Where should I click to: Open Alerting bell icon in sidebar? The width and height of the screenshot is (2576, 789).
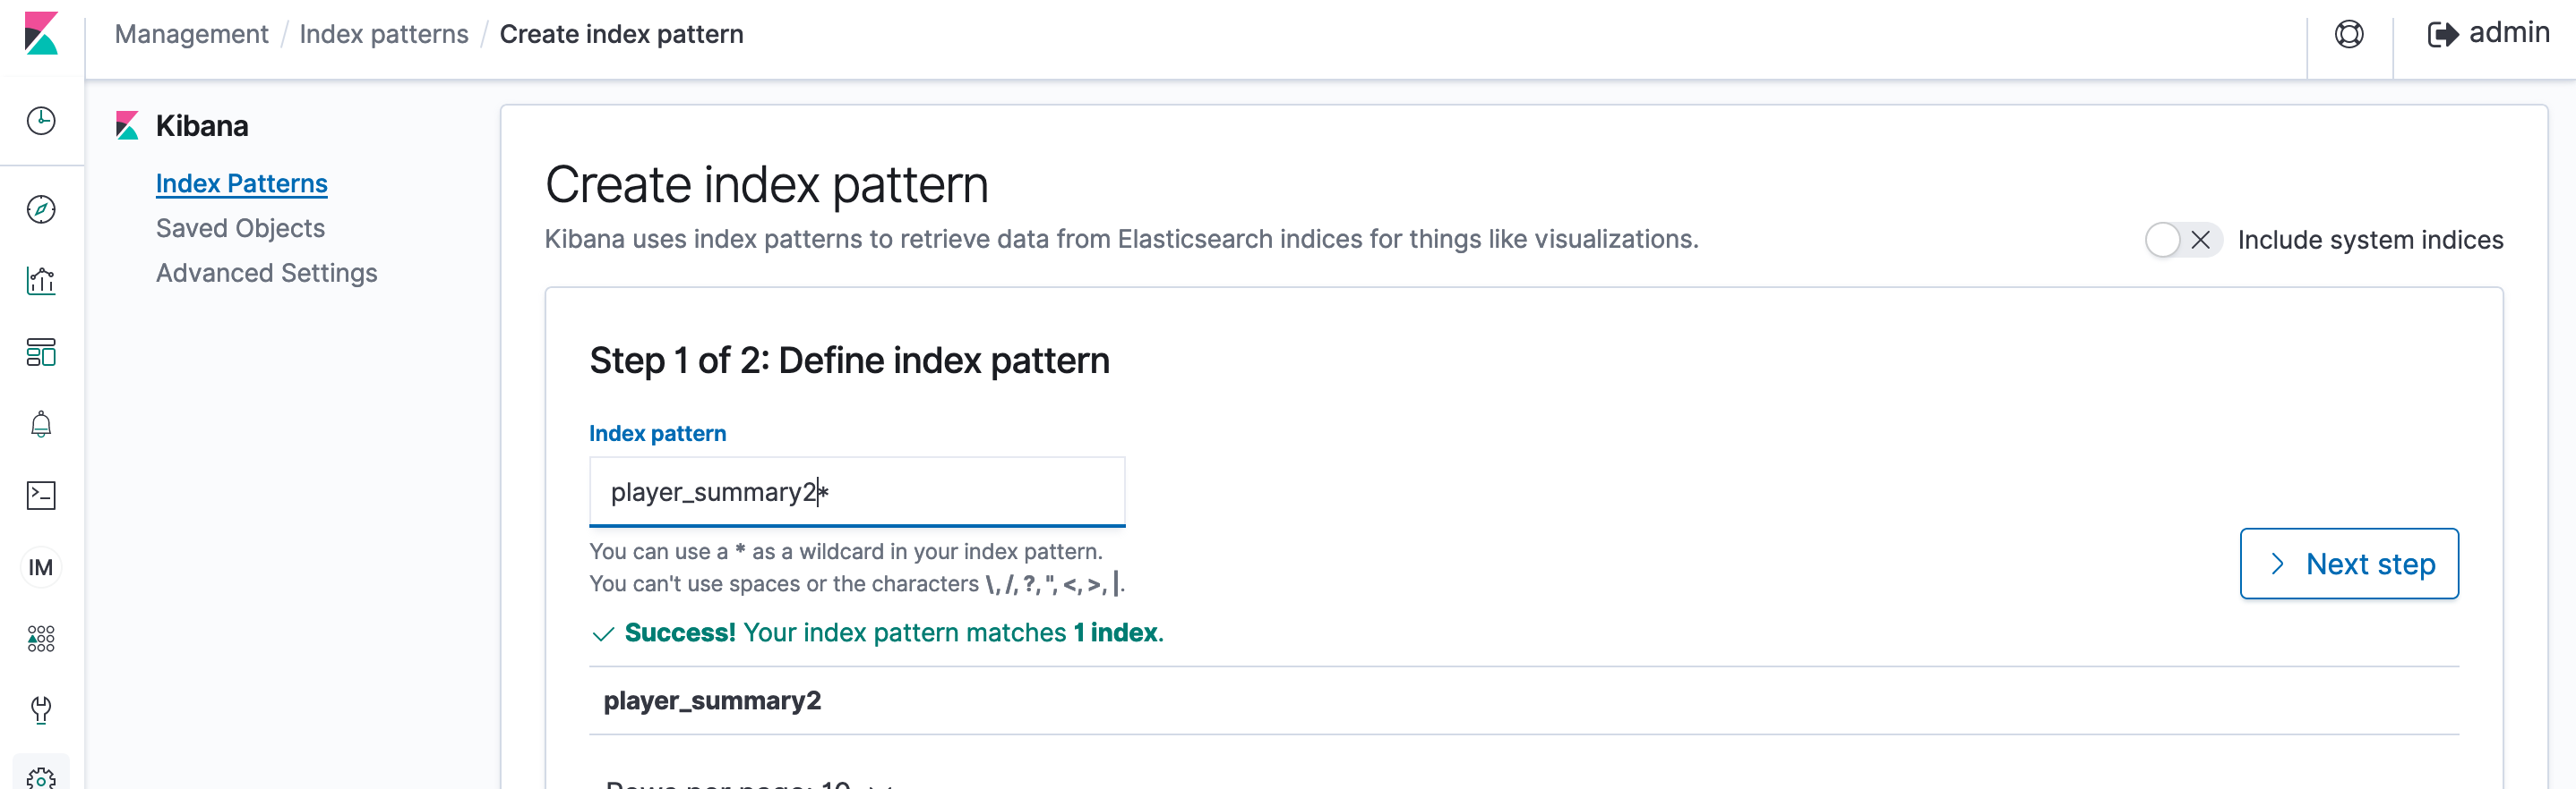pyautogui.click(x=41, y=424)
